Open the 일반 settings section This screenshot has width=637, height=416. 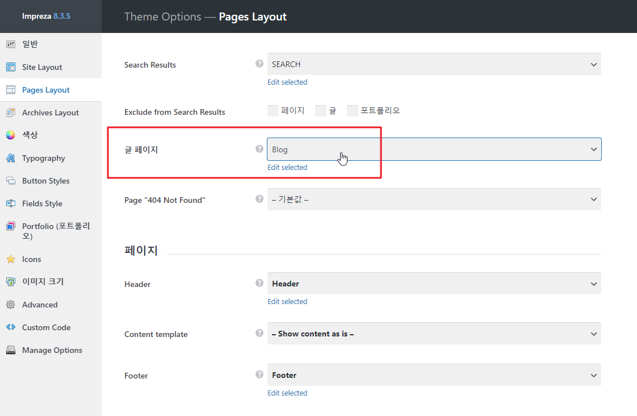[51, 44]
